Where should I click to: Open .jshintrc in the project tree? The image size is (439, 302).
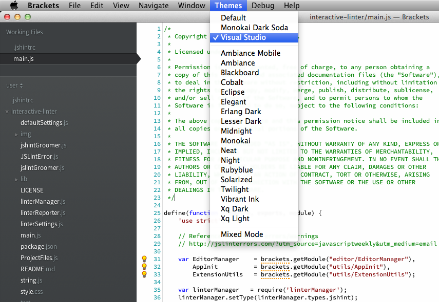[x=23, y=100]
